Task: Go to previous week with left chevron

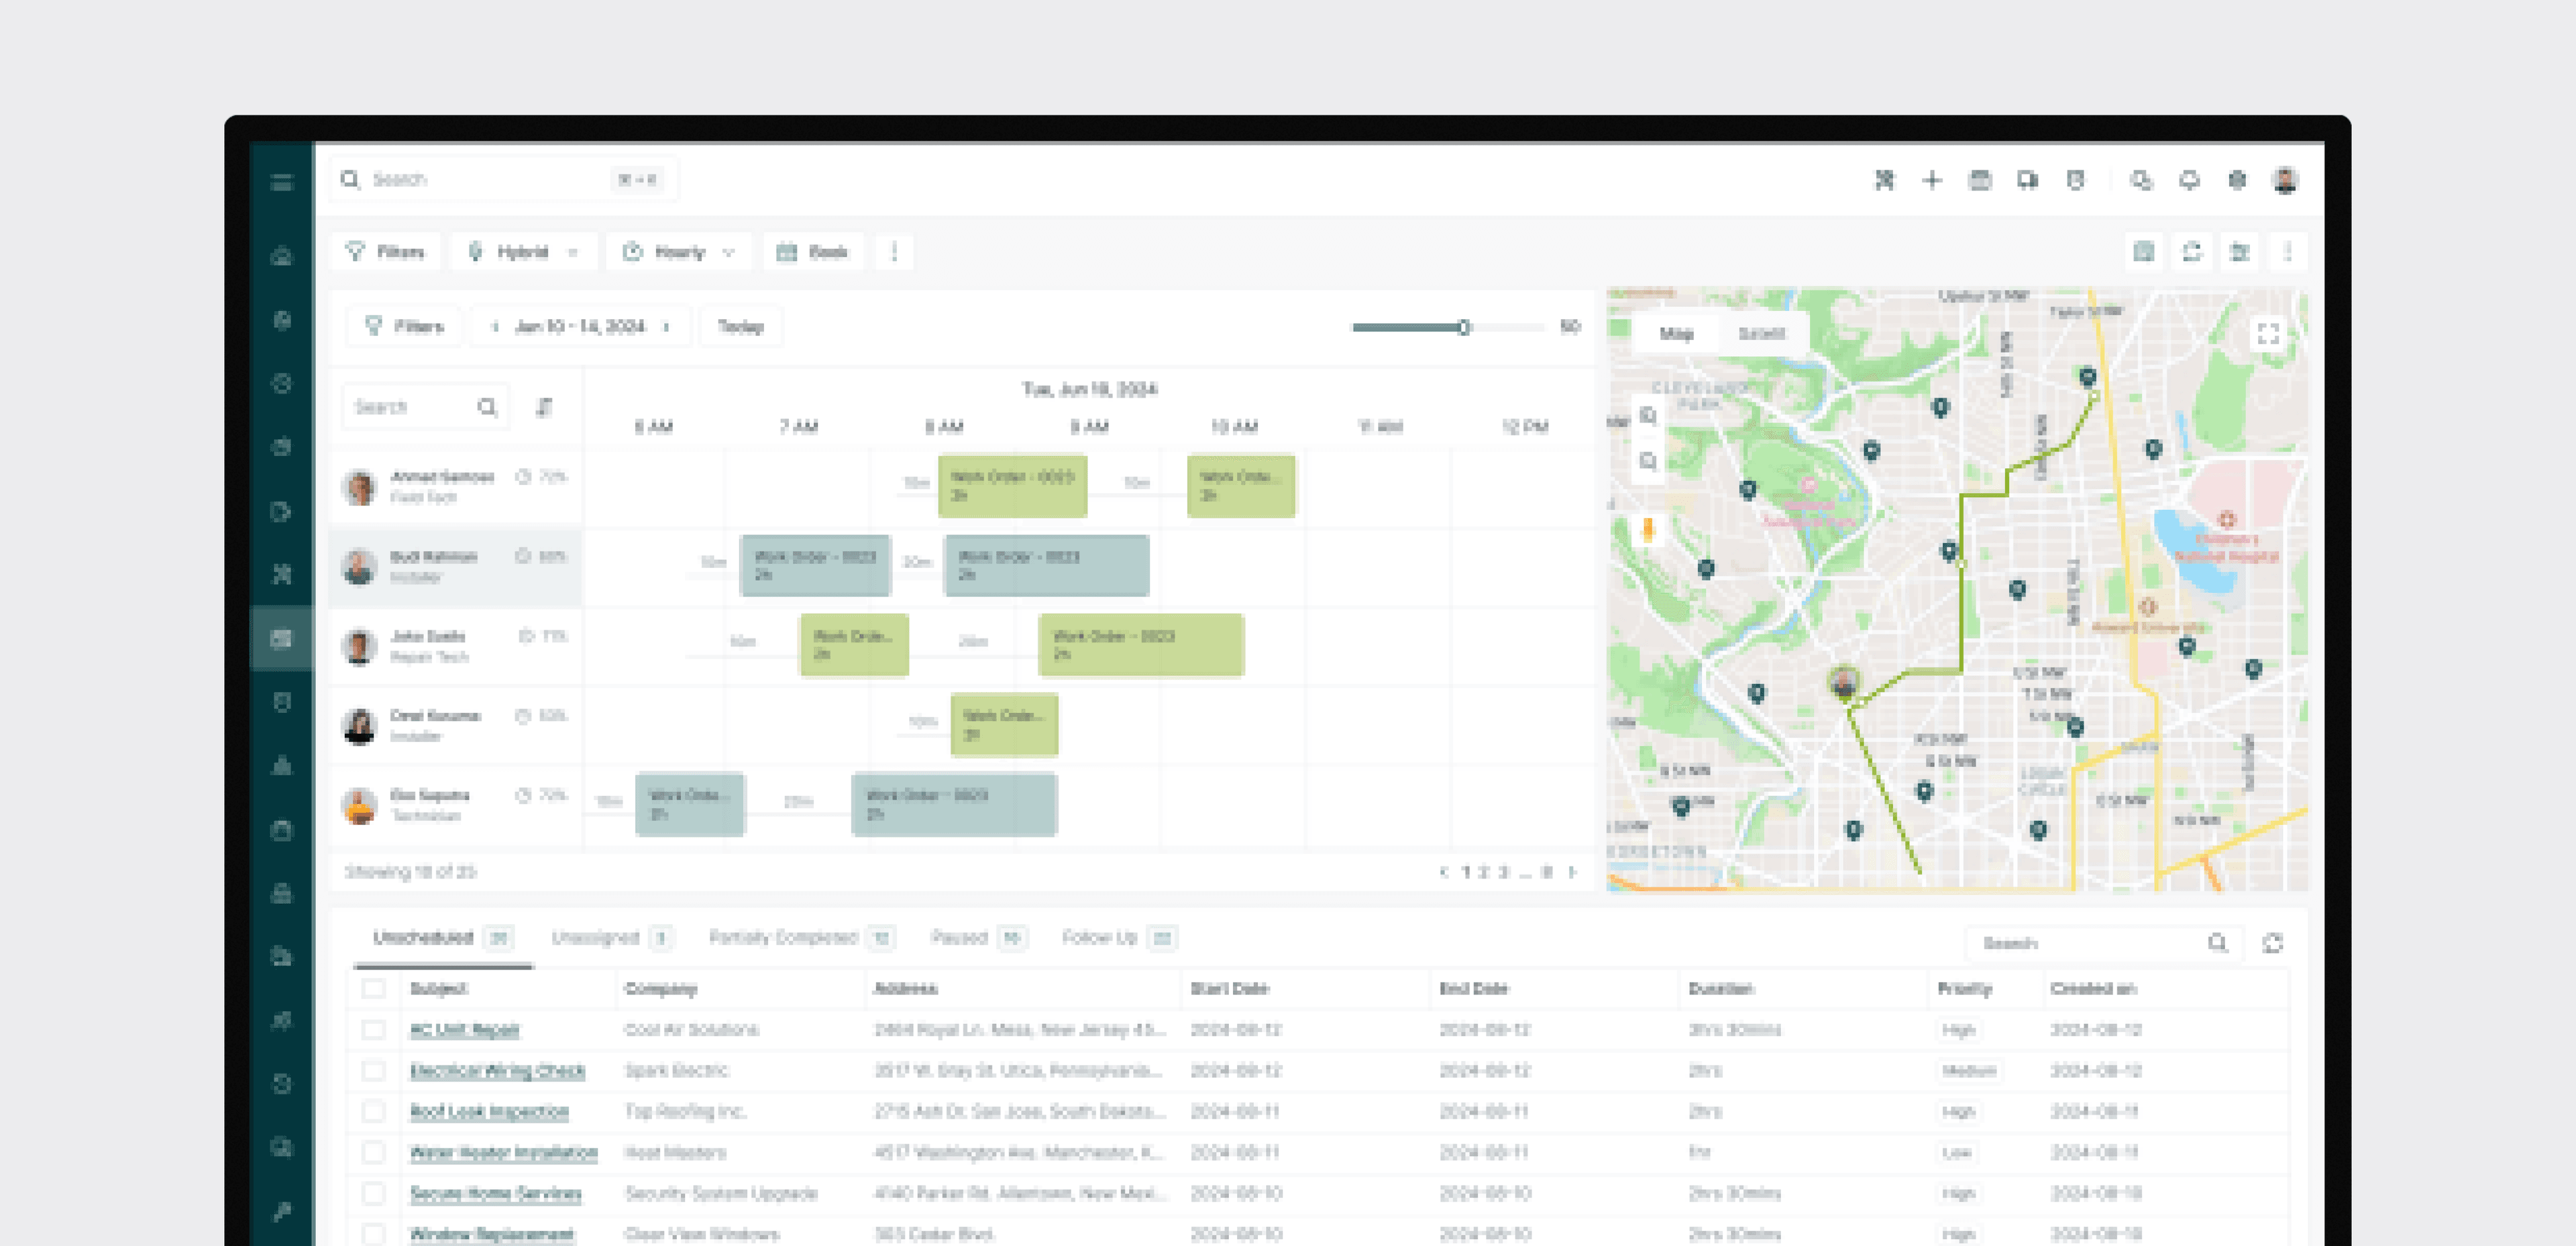Action: click(x=495, y=327)
